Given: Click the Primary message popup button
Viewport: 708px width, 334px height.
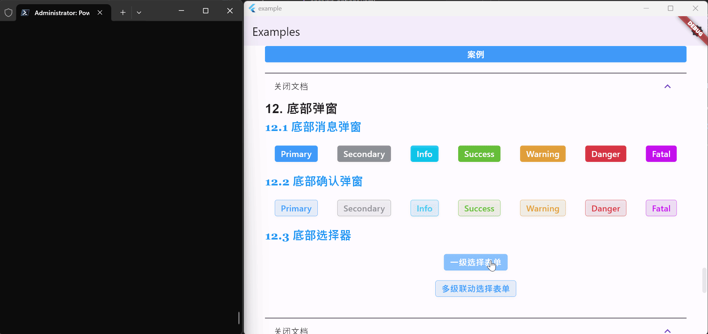Looking at the screenshot, I should 296,153.
